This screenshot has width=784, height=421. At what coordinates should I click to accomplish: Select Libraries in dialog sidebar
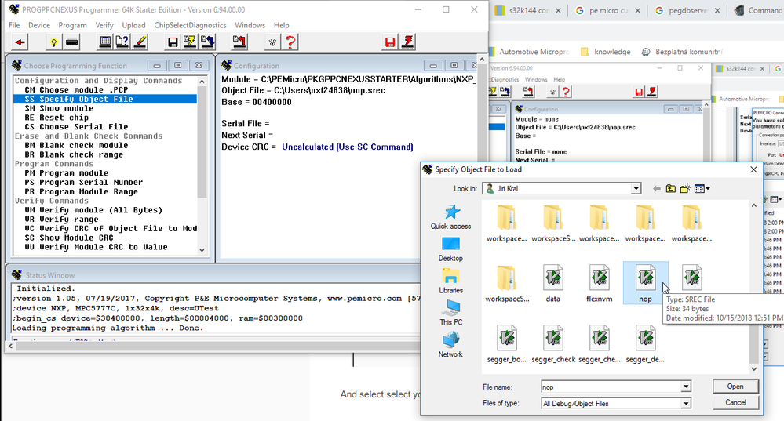450,281
